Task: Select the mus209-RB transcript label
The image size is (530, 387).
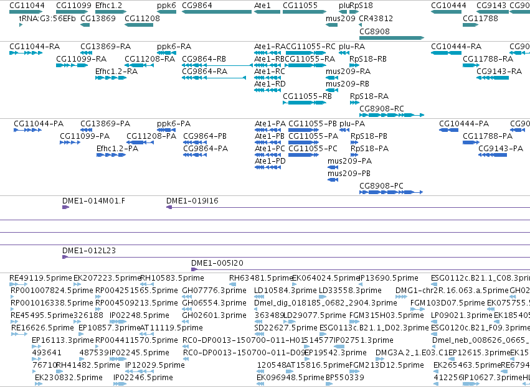Action: point(348,84)
